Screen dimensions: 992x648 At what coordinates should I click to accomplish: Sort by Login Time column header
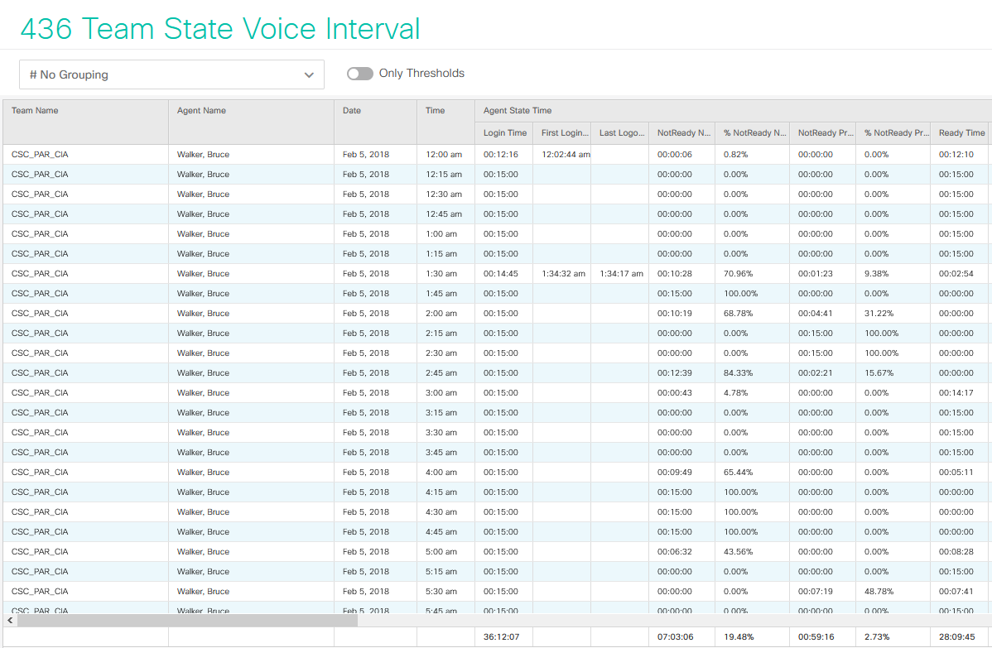505,132
